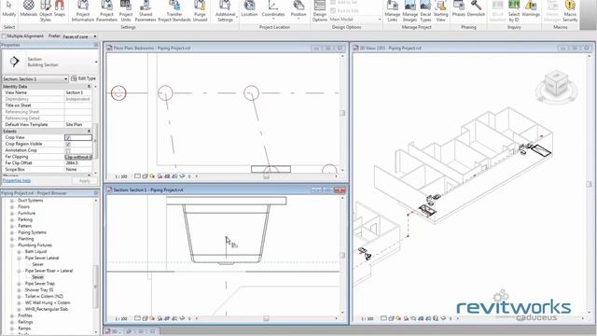Click the Far Clip Offset value field

click(78, 163)
